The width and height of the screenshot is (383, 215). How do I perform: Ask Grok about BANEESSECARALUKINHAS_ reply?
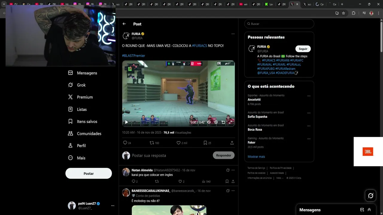click(x=228, y=191)
